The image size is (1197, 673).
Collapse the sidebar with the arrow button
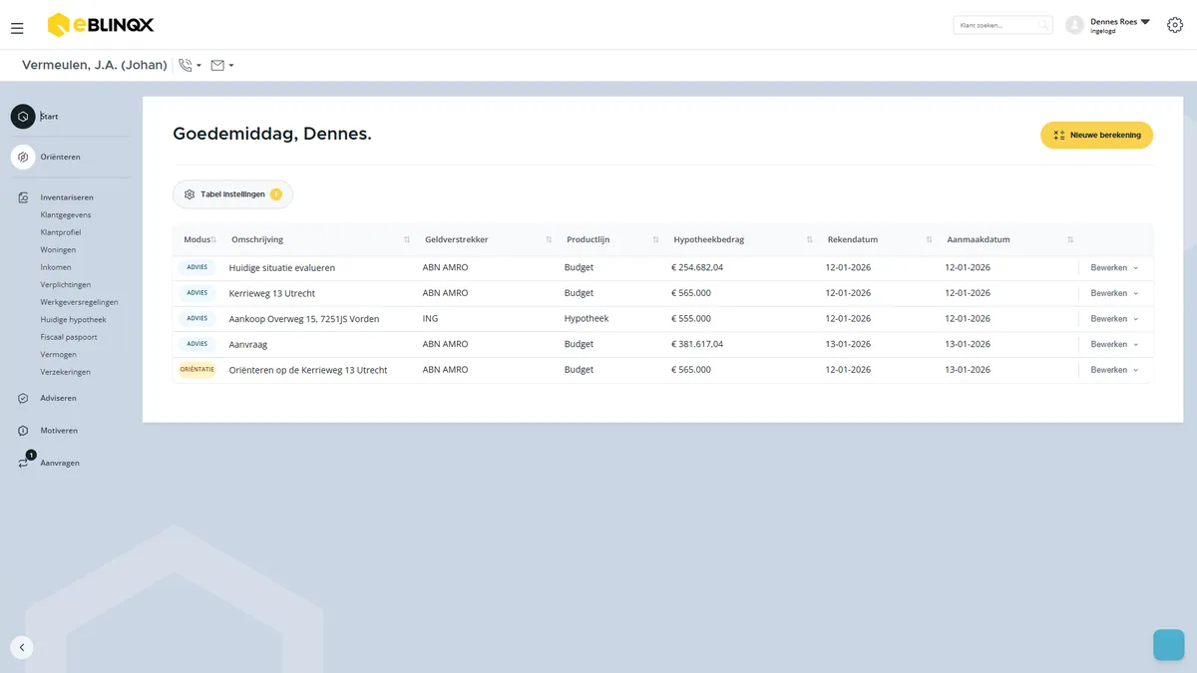pos(22,647)
